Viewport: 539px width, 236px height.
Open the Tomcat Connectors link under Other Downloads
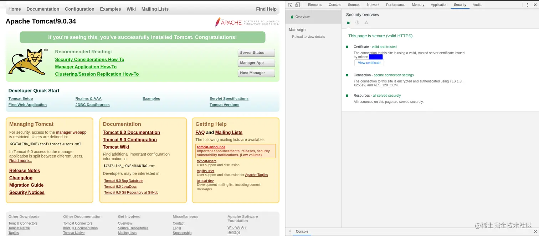click(x=23, y=223)
